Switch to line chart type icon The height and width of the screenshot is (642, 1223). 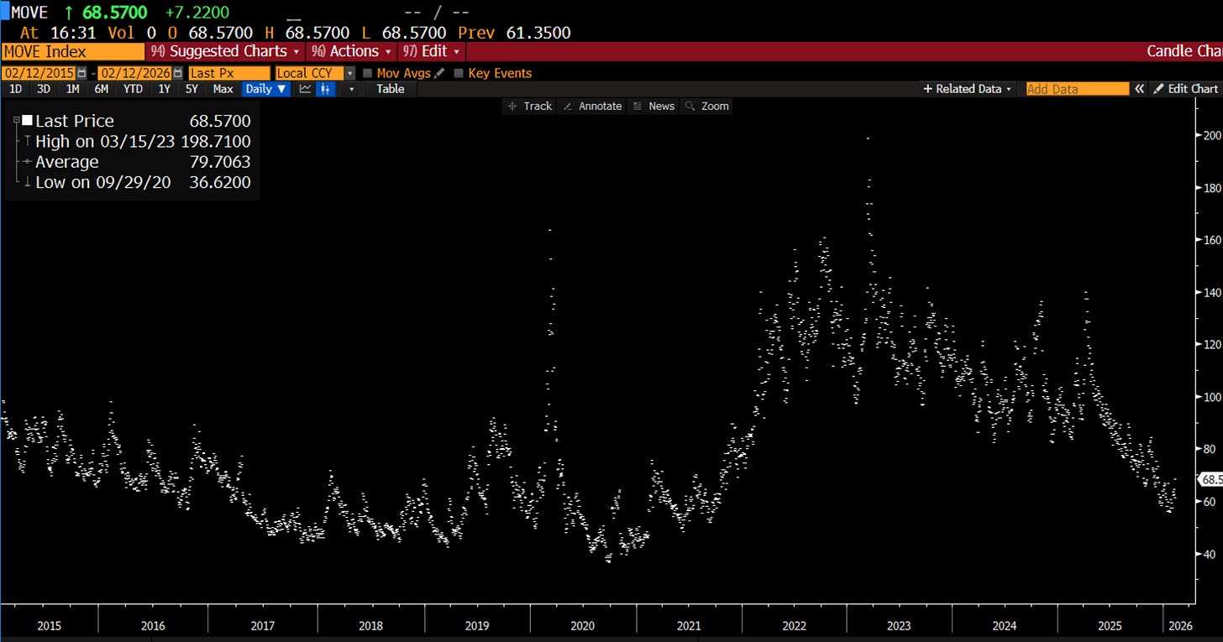coord(305,89)
